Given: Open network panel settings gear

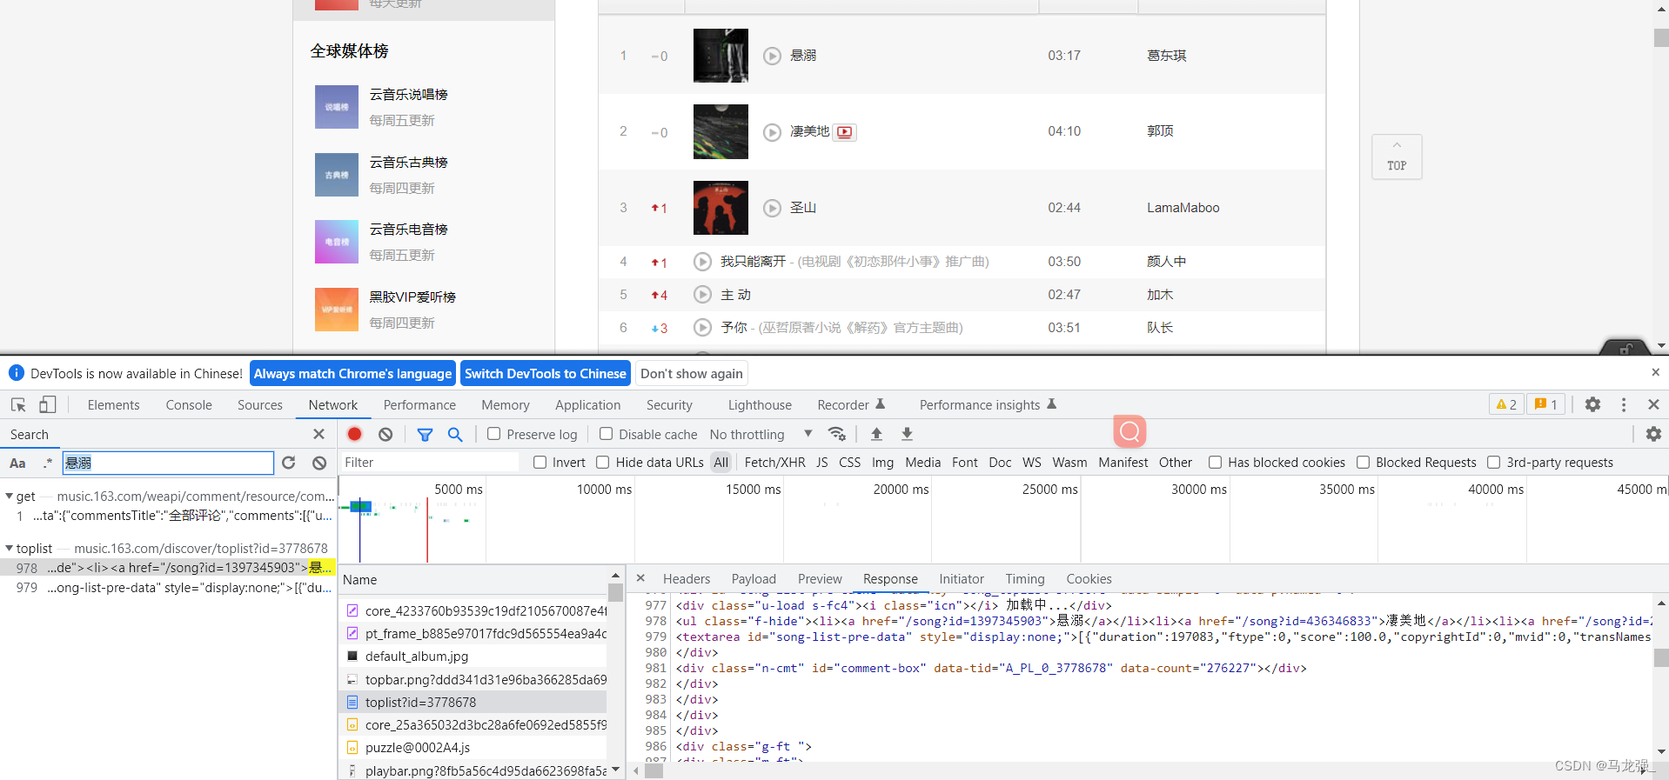Looking at the screenshot, I should coord(1653,434).
